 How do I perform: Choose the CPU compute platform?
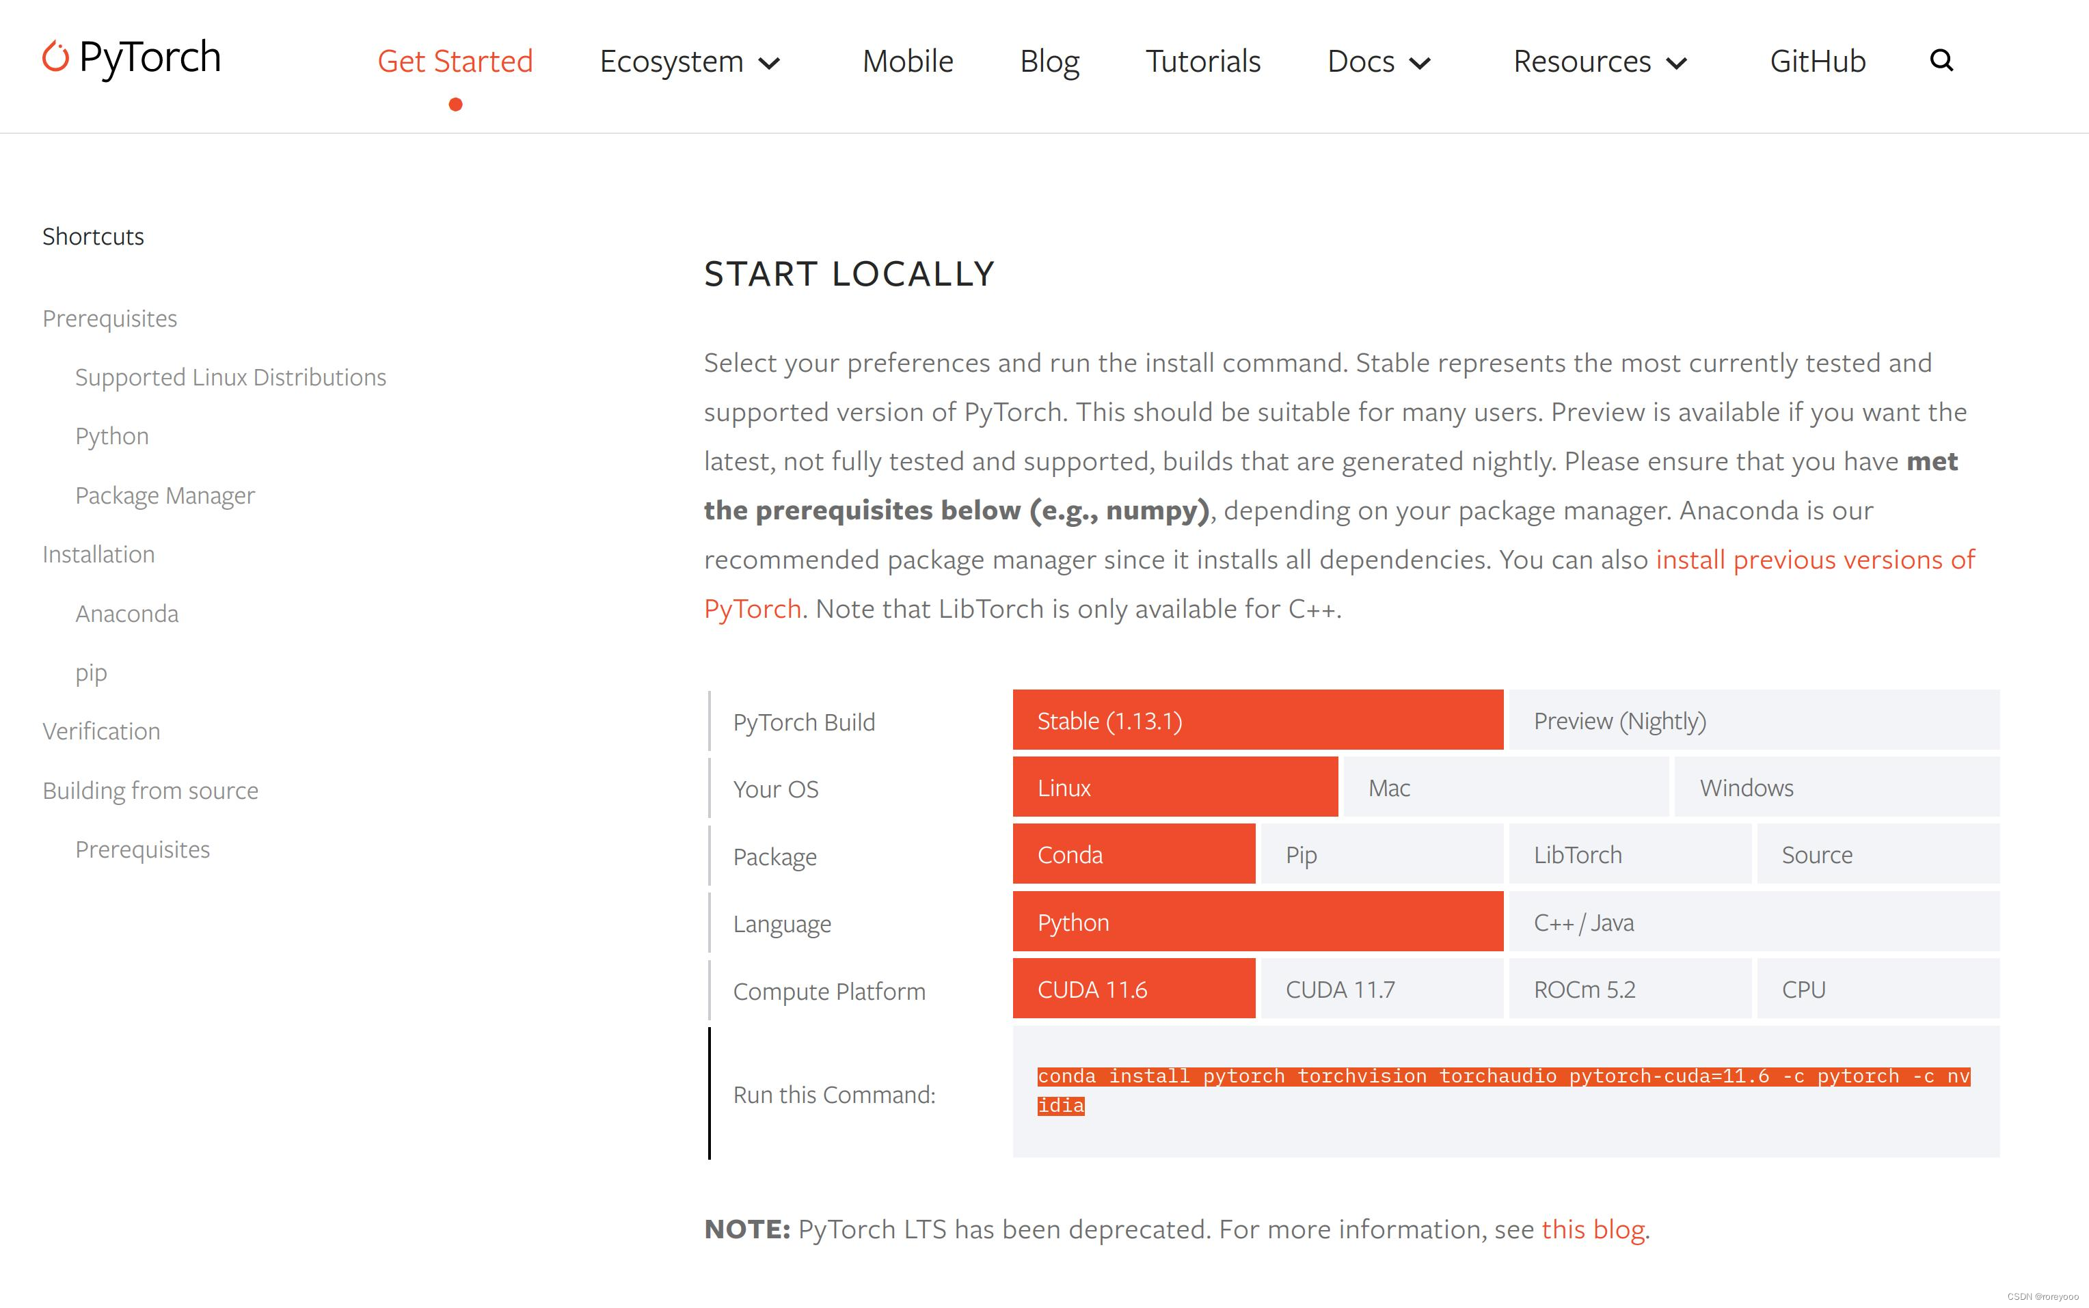coord(1878,989)
